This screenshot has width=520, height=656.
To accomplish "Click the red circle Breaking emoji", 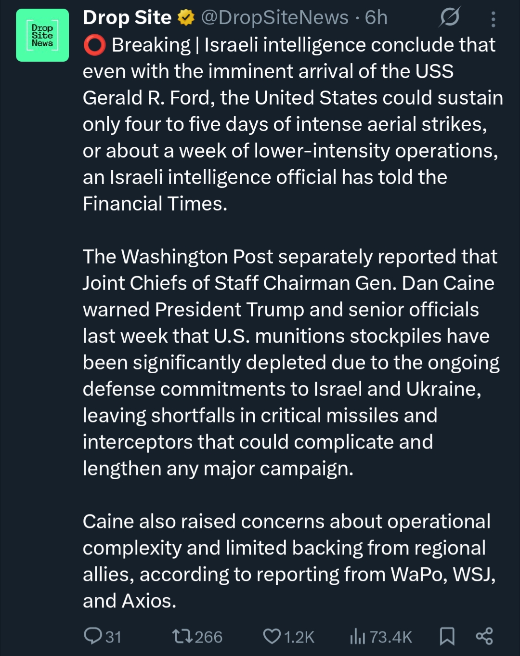I will pos(94,45).
